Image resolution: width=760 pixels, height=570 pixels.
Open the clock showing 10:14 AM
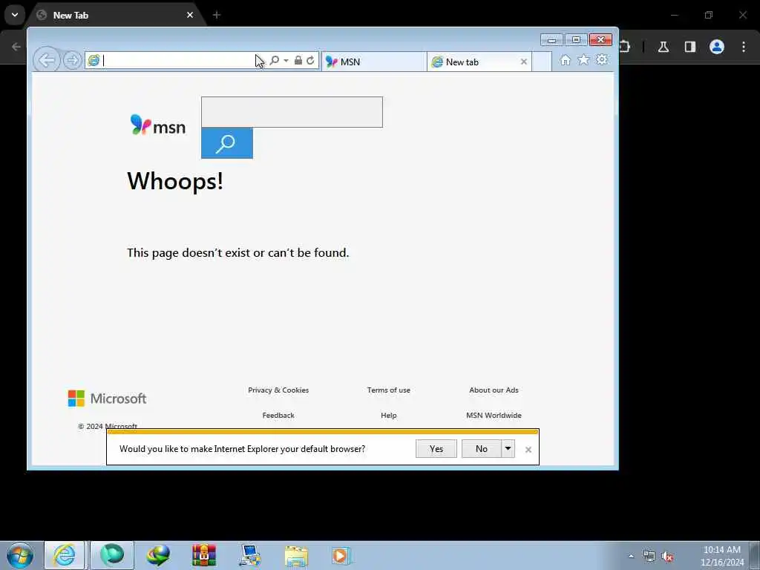722,556
